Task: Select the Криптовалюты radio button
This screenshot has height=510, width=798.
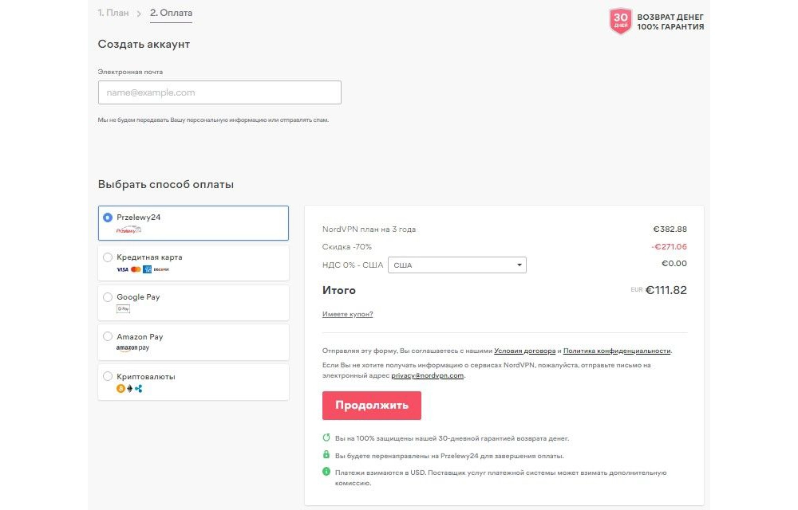Action: click(x=108, y=376)
